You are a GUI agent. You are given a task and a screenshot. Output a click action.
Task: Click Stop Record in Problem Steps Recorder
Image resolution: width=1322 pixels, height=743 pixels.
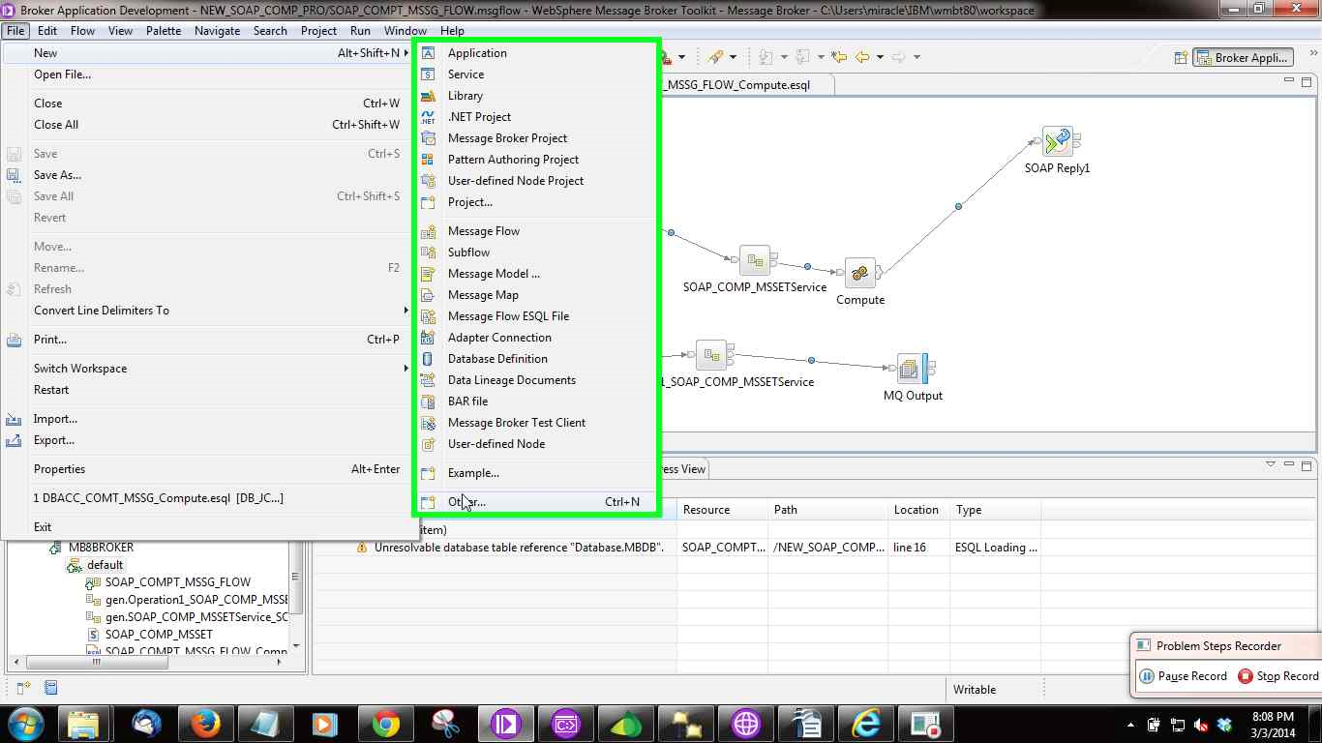coord(1277,676)
